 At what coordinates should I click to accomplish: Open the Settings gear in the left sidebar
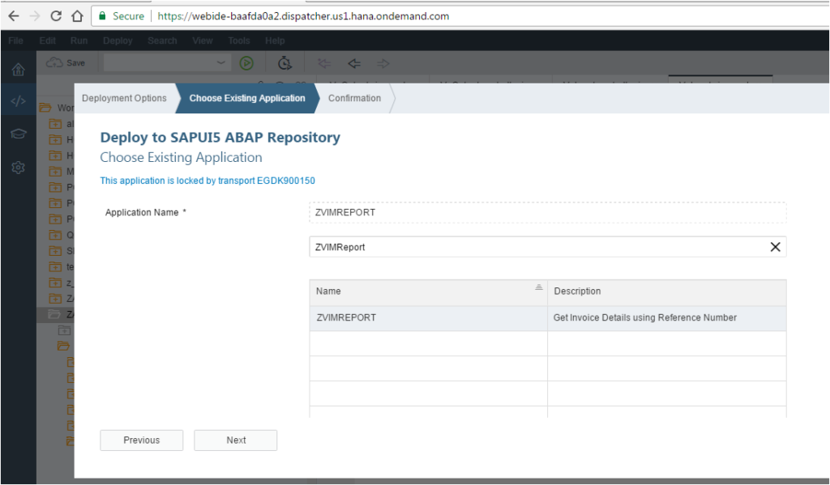pyautogui.click(x=17, y=167)
